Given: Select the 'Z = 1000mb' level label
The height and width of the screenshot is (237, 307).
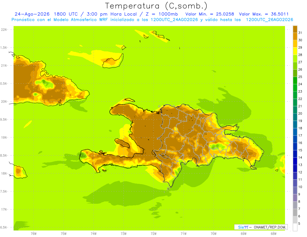Looking at the screenshot, I should coord(161,14).
